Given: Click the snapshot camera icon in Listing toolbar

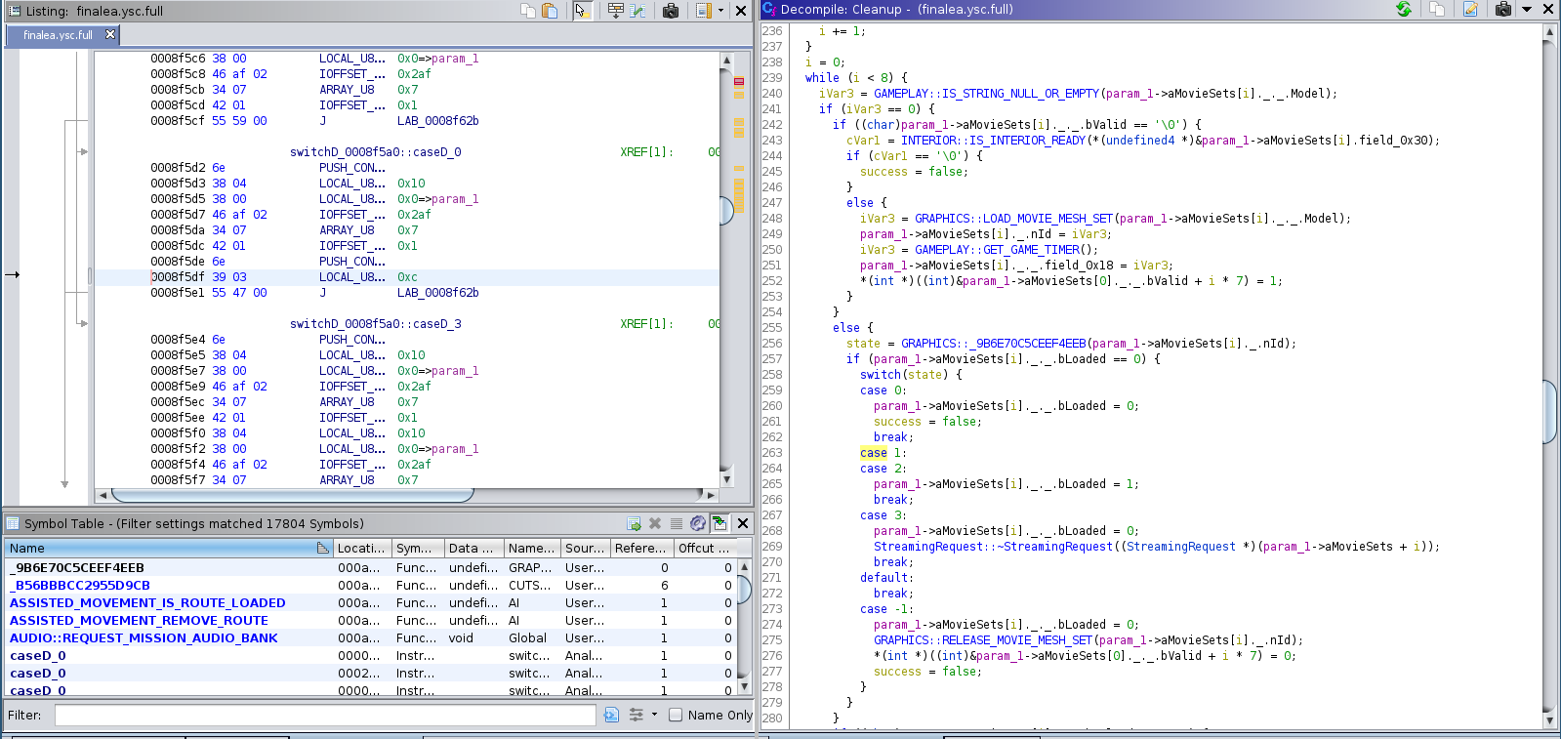Looking at the screenshot, I should click(671, 11).
